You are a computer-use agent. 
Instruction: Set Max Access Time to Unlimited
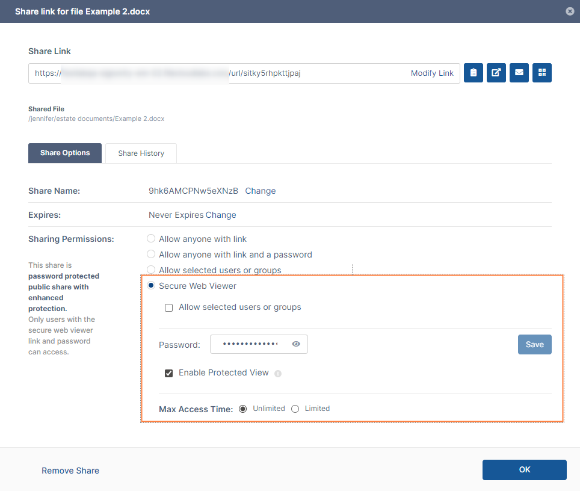(x=243, y=409)
